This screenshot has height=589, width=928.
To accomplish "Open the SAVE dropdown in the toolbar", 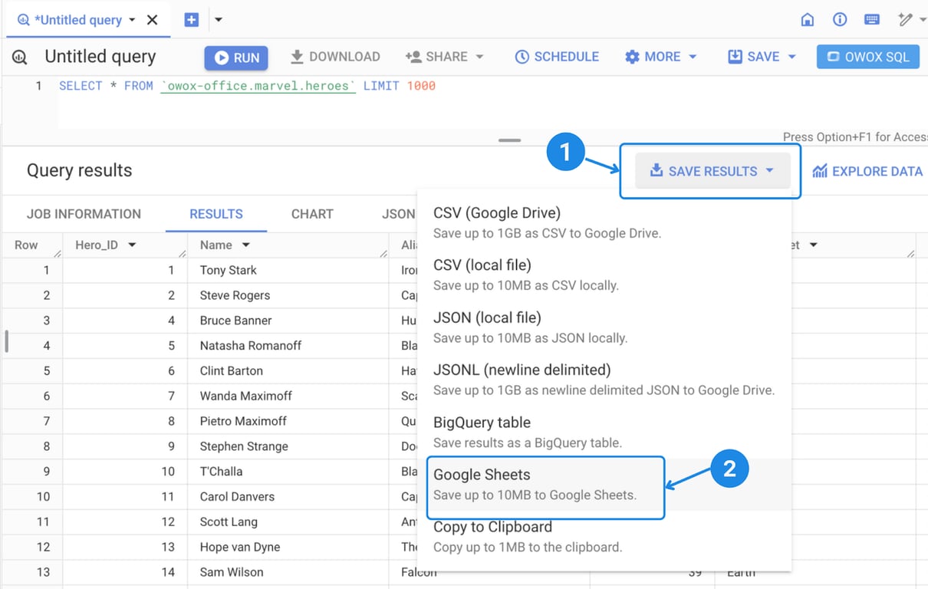I will (x=762, y=57).
